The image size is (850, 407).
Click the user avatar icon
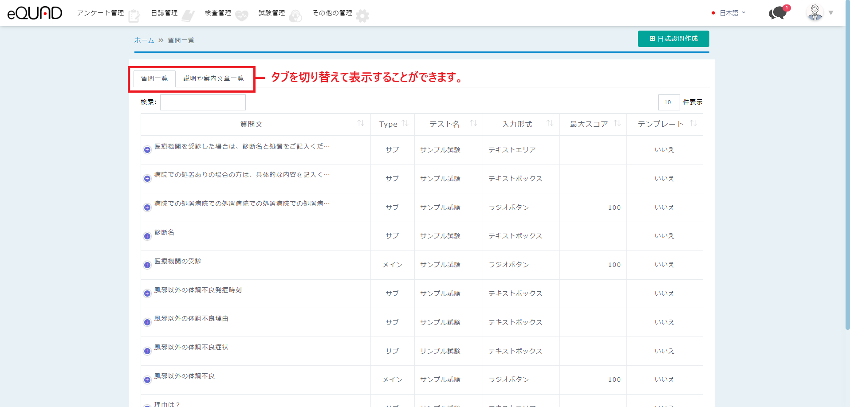(x=815, y=13)
